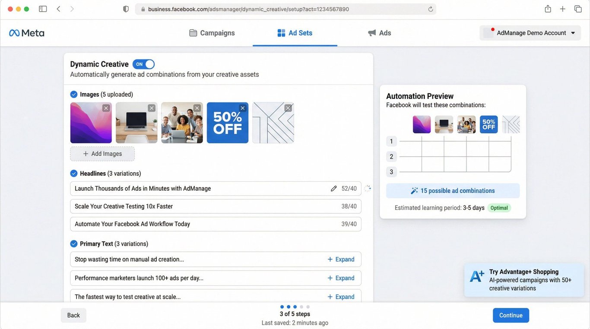Image resolution: width=590 pixels, height=329 pixels.
Task: Select the team photo thumbnail
Action: pyautogui.click(x=182, y=123)
